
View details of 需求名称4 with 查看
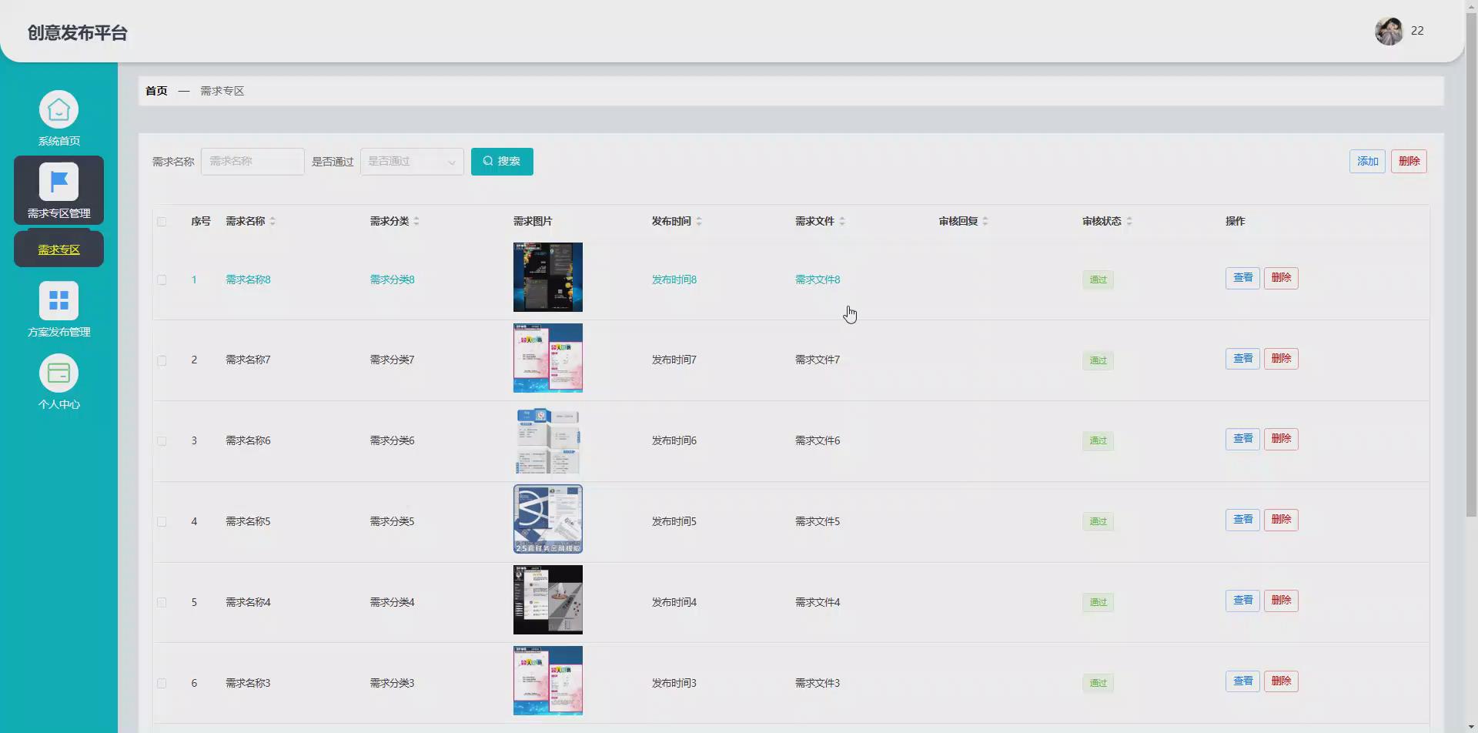(x=1242, y=601)
